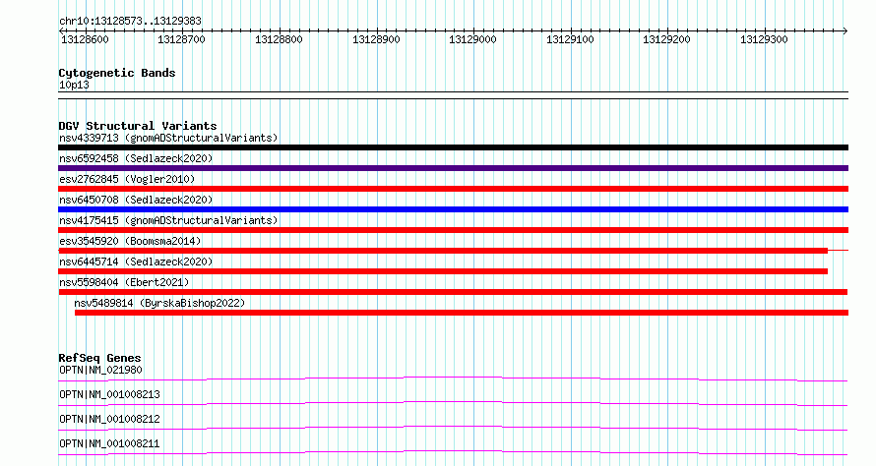
Task: Click the RefSeq Genes track title
Action: pos(99,358)
